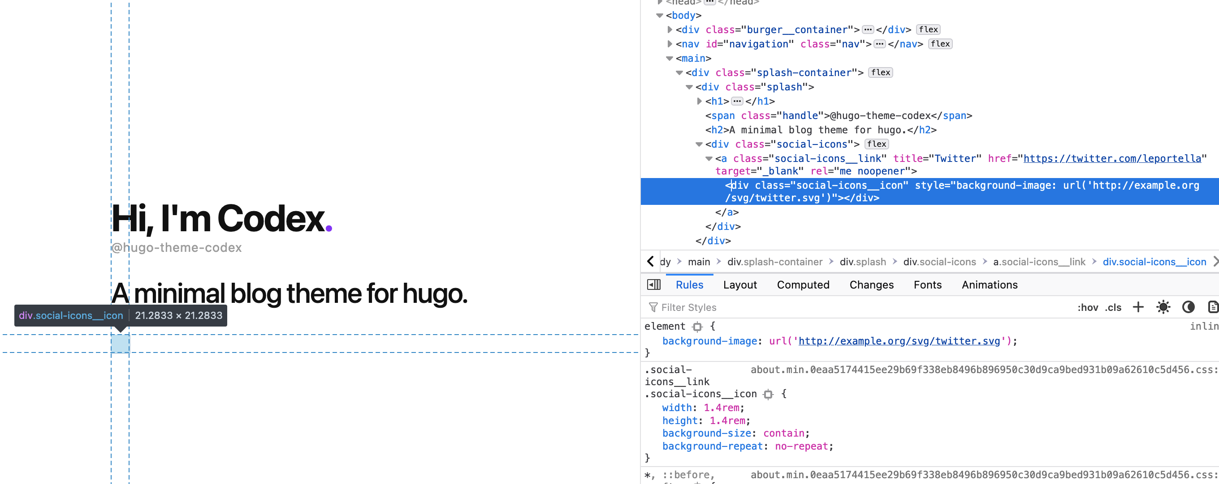The image size is (1219, 484).
Task: Toggle the 3-pane inspector layout
Action: pyautogui.click(x=653, y=284)
